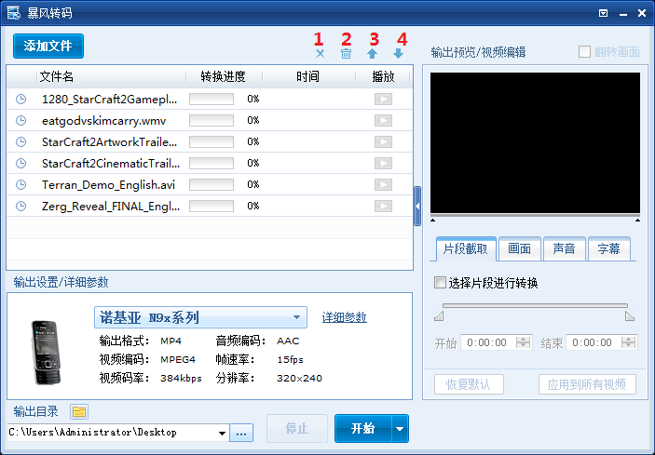Click the clock icon beside Zerg_Reveal_FINAL_Engl...
This screenshot has height=455, width=655.
[20, 206]
